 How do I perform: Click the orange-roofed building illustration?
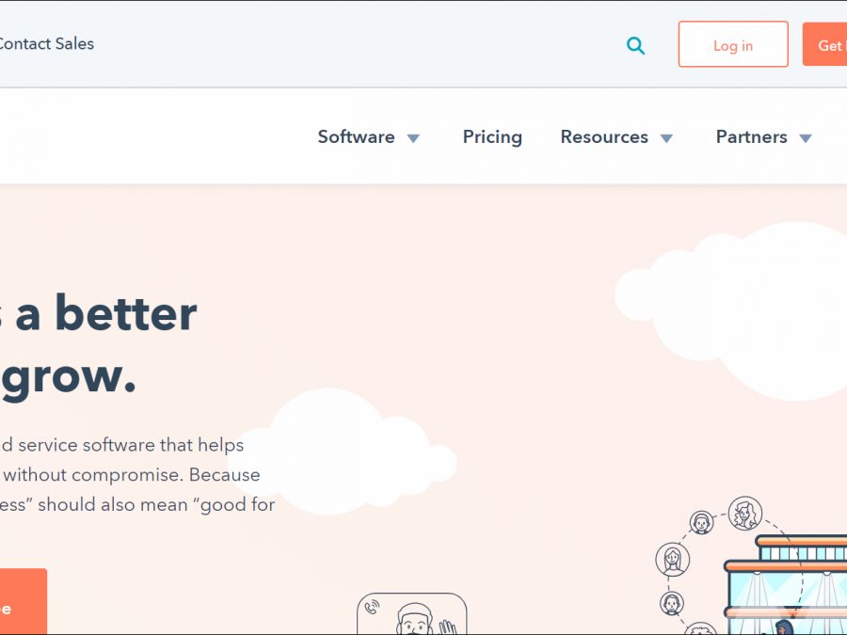pos(787,583)
